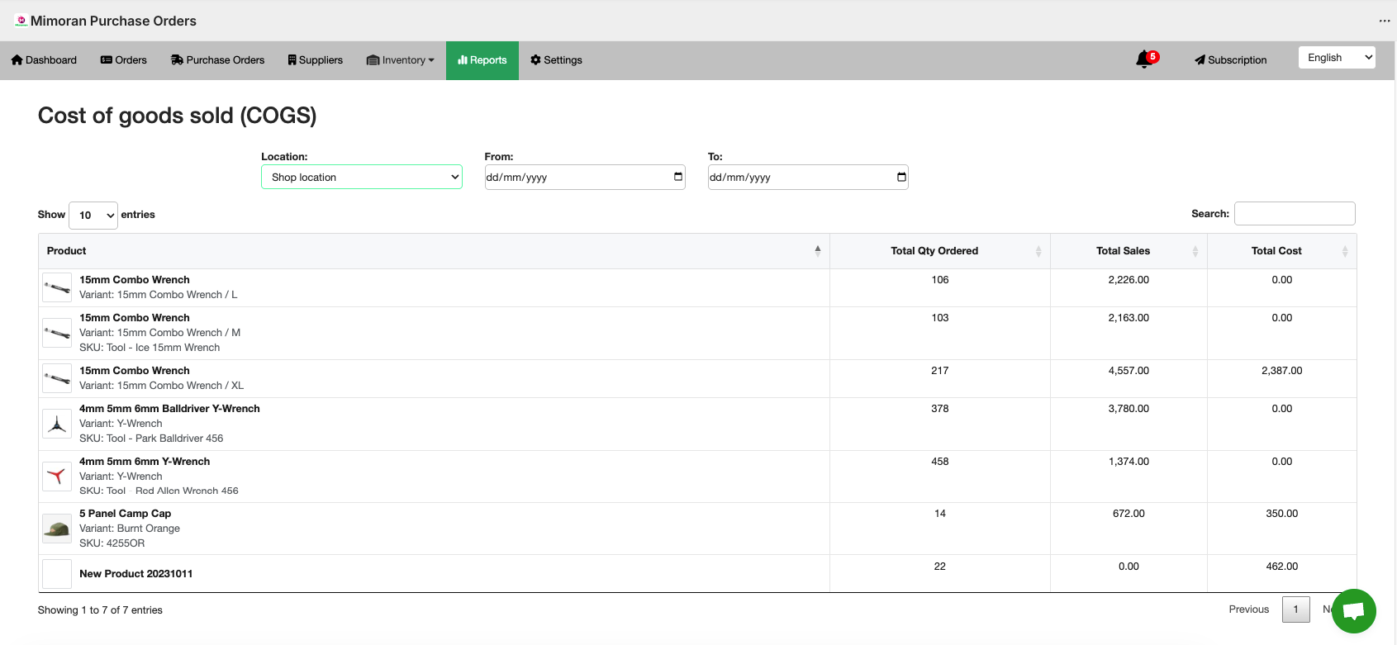Open the Purchase Orders page
The image size is (1397, 645).
pos(217,60)
